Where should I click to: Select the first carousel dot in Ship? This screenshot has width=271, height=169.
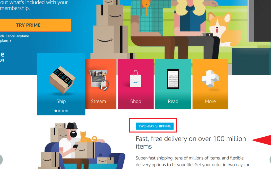[56, 111]
